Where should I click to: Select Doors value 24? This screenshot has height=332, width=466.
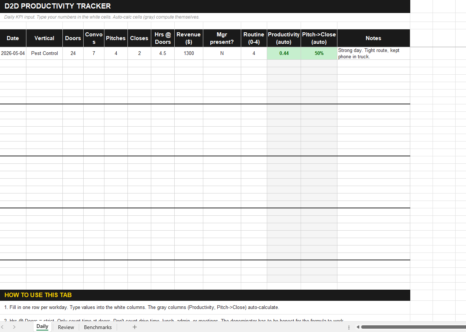[x=73, y=53]
